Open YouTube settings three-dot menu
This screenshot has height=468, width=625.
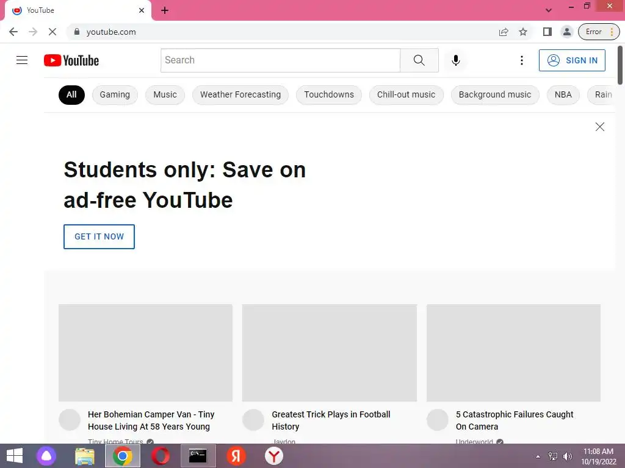[521, 60]
